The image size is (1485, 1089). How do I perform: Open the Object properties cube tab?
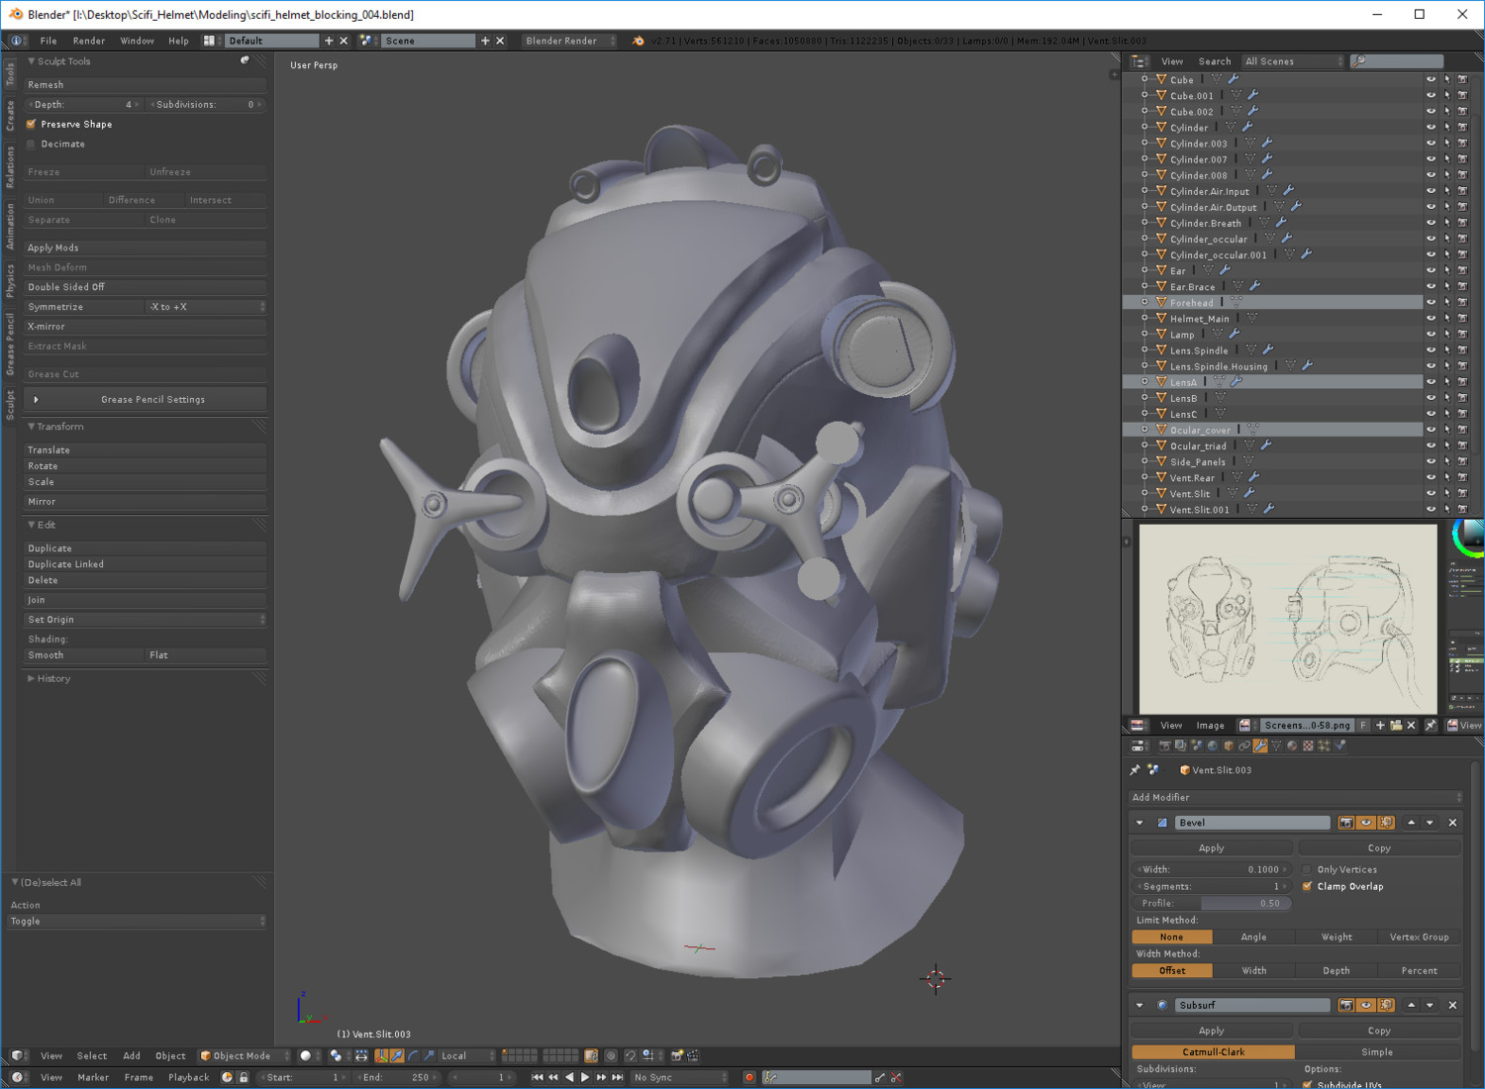(x=1229, y=745)
